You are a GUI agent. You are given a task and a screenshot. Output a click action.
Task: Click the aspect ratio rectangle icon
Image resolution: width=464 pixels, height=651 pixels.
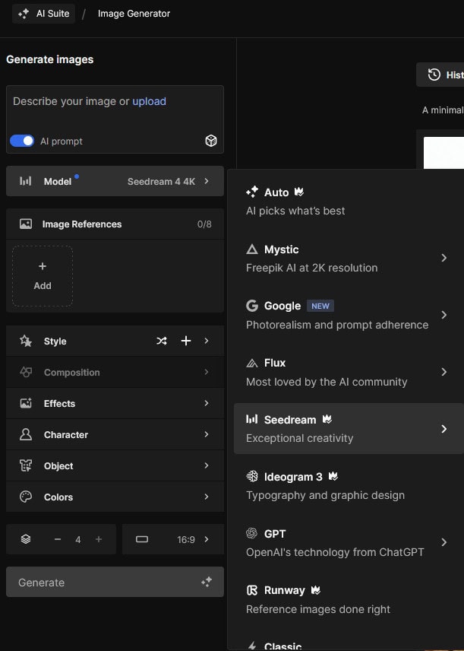[x=142, y=539]
